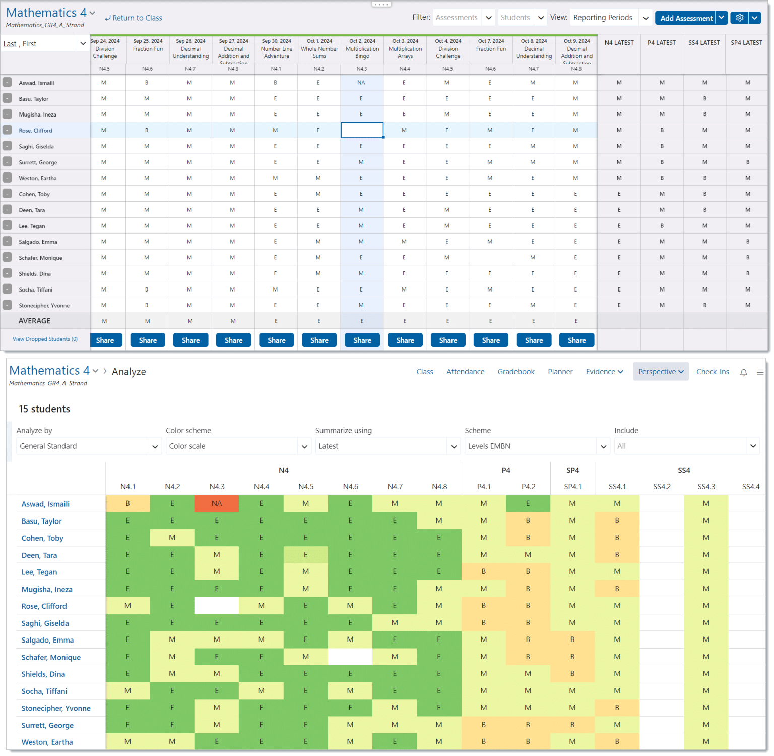The height and width of the screenshot is (756, 774).
Task: Click the dotted drag handle at top center
Action: click(381, 4)
